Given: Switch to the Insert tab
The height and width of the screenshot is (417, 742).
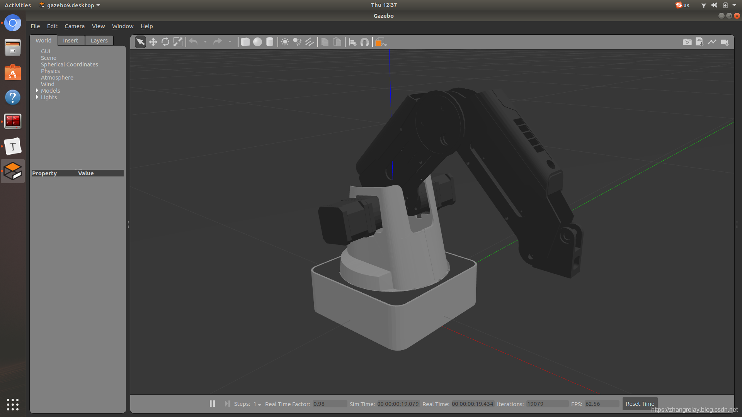Looking at the screenshot, I should pos(70,41).
